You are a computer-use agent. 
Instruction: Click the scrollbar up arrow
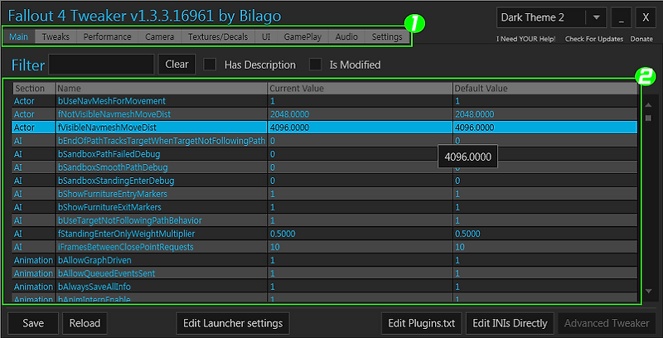pos(649,106)
